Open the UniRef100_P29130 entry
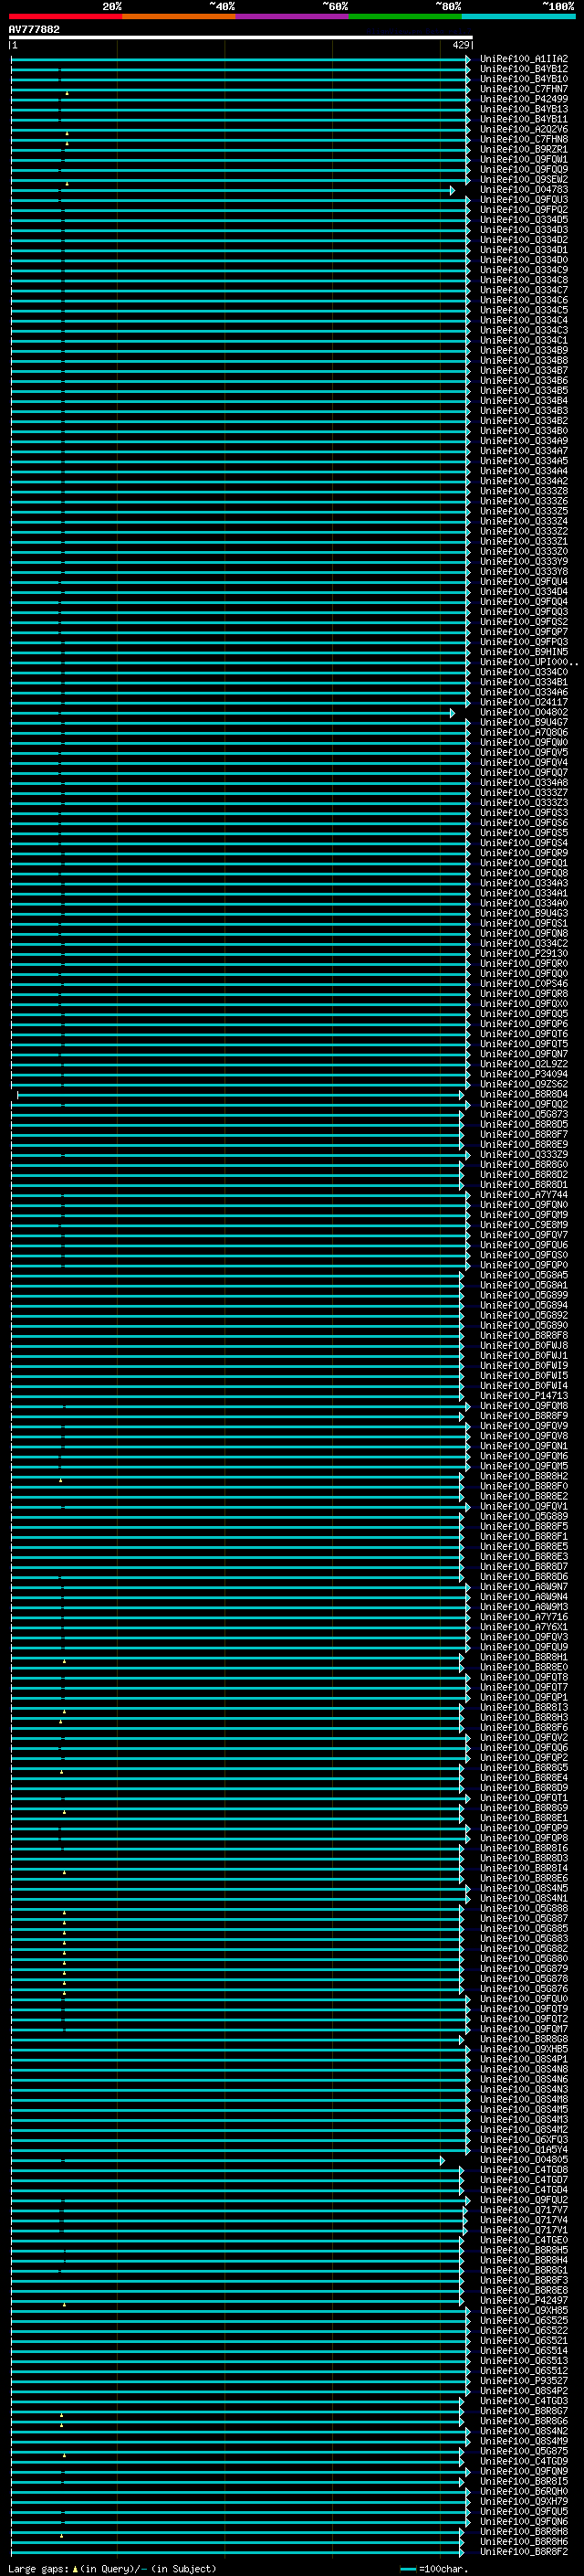Screen dimensions: 584x2576 point(524,954)
